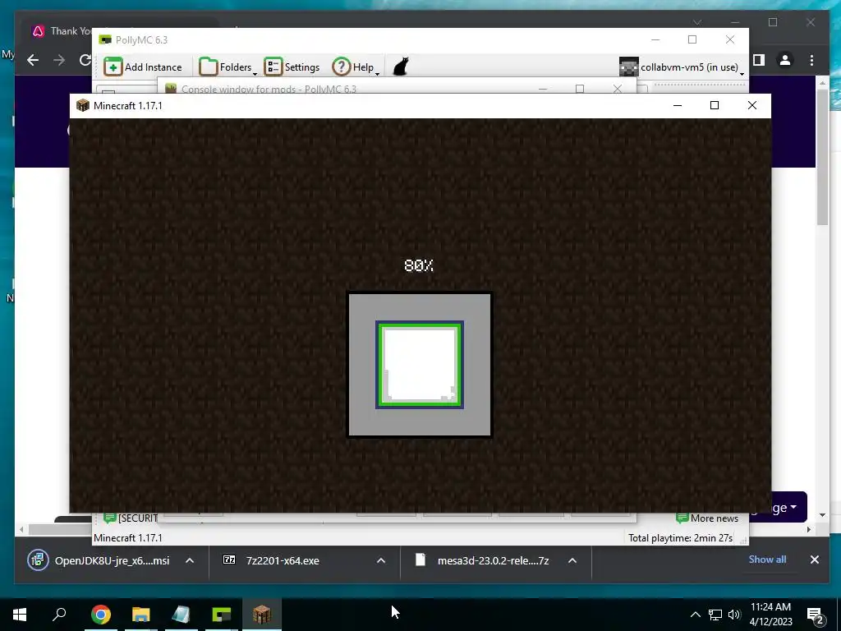Click the More news button in PollyMC
The height and width of the screenshot is (631, 841).
[707, 518]
